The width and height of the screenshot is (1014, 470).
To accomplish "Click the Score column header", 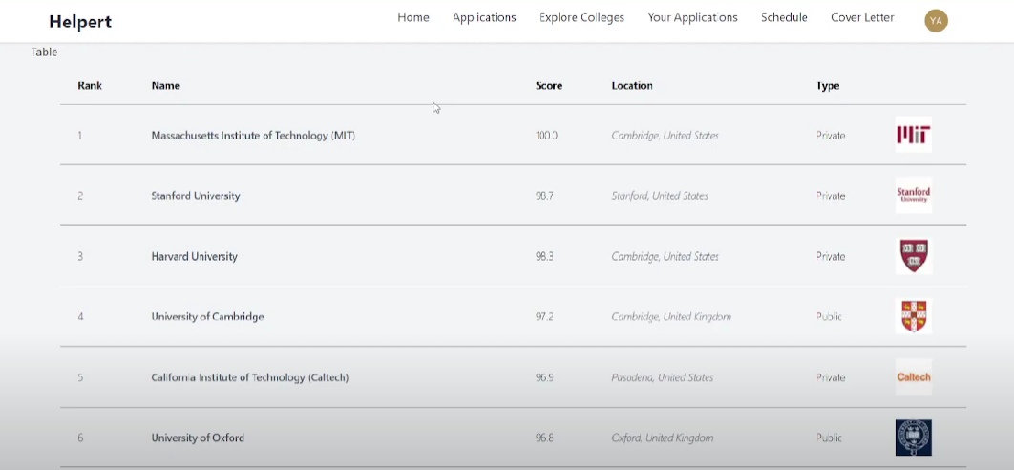I will click(549, 86).
